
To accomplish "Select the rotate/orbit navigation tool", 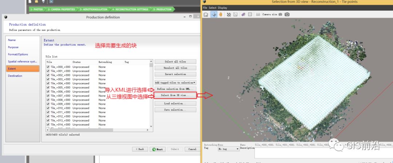I will 214,15.
